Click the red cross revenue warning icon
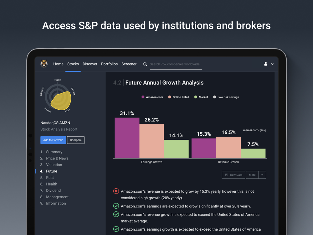Screen dimensions: 313x235 coord(116,191)
